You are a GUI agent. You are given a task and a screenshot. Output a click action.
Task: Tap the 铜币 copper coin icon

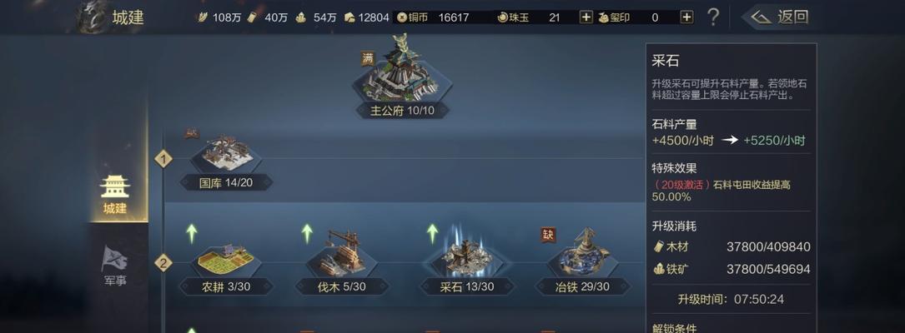tap(402, 17)
